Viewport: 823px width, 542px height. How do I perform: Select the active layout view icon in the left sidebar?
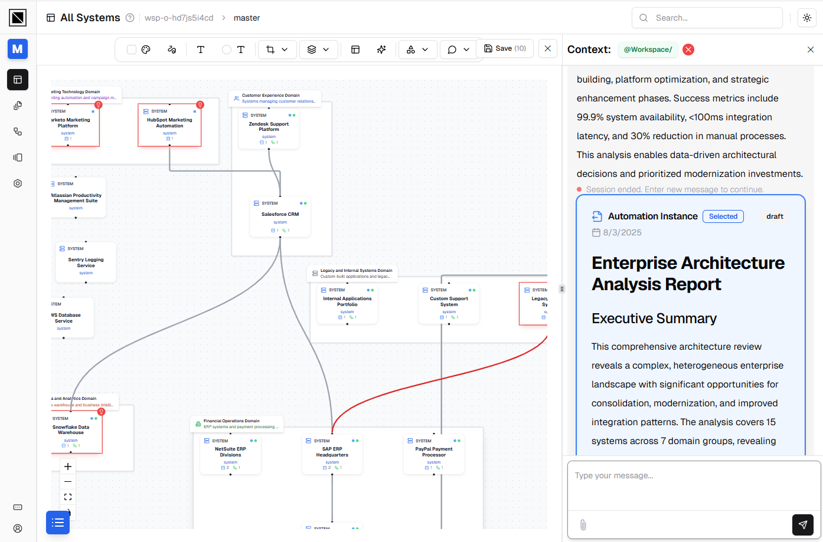pyautogui.click(x=18, y=80)
